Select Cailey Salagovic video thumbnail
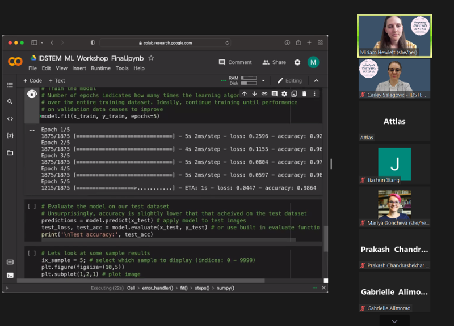The height and width of the screenshot is (326, 454). click(394, 79)
